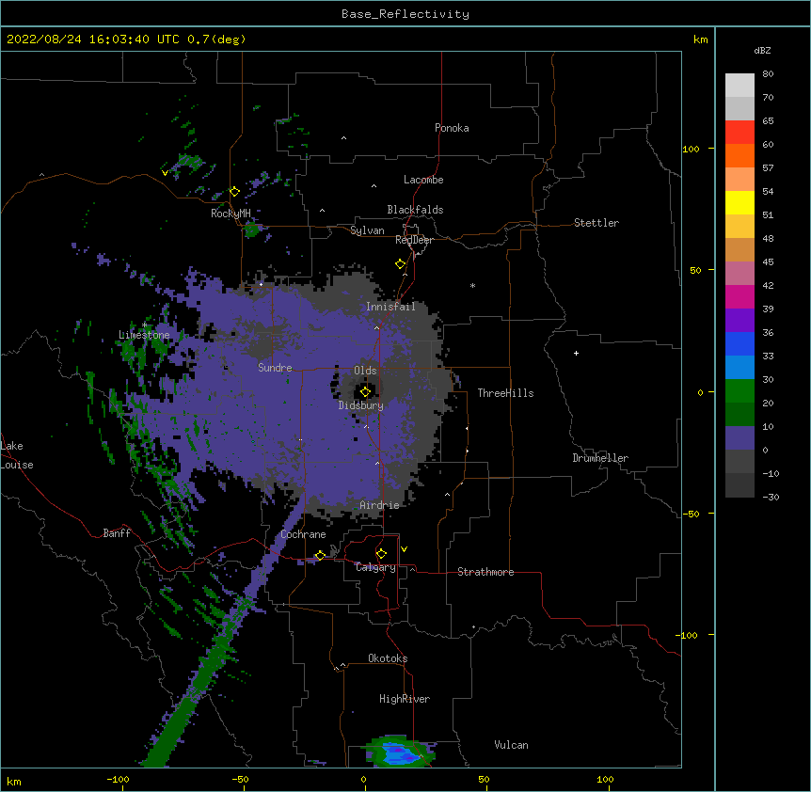Select the orange 60-57 dBZ legend swatch
The width and height of the screenshot is (811, 792).
(x=739, y=155)
